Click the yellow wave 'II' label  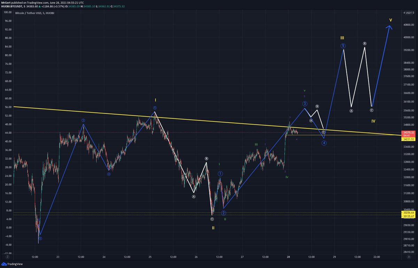coord(213,228)
